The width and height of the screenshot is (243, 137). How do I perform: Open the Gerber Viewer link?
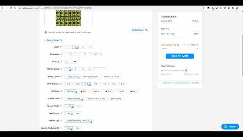click(137, 30)
